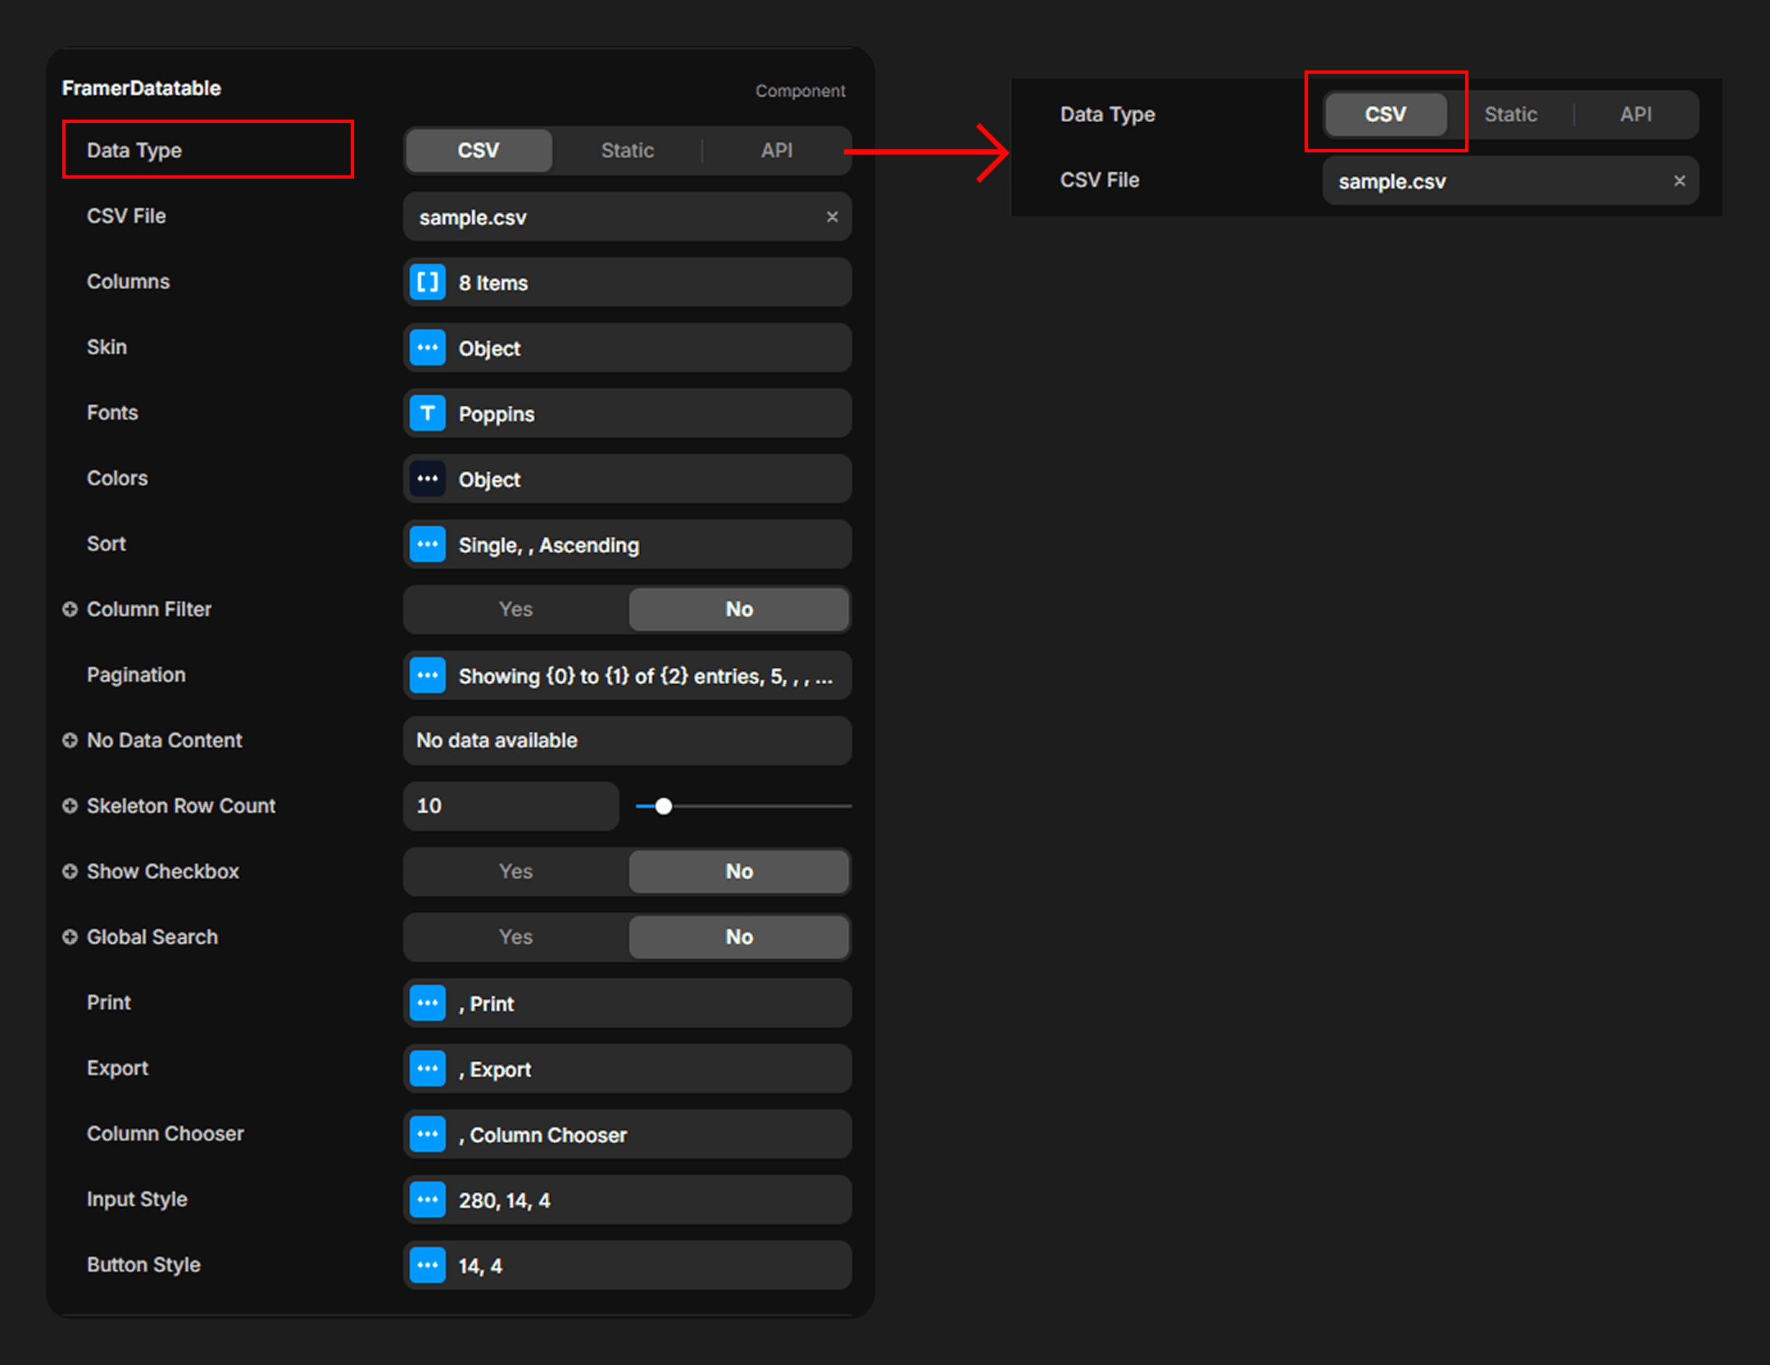Enable Column Filter with Yes

pyautogui.click(x=515, y=609)
